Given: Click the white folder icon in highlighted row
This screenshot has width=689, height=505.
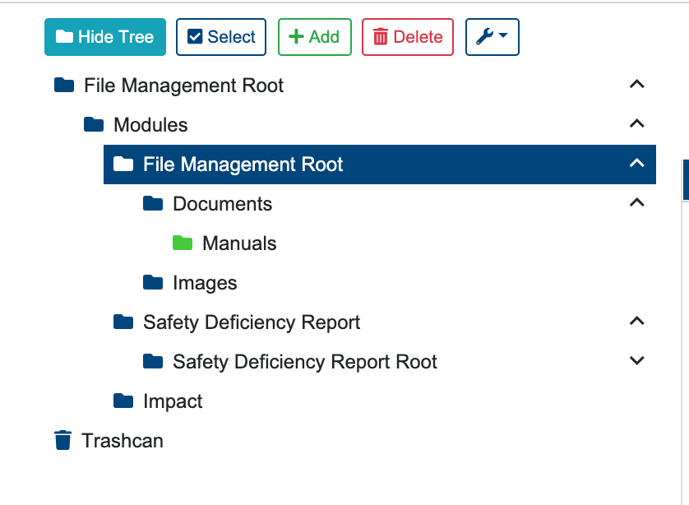Looking at the screenshot, I should [x=123, y=164].
